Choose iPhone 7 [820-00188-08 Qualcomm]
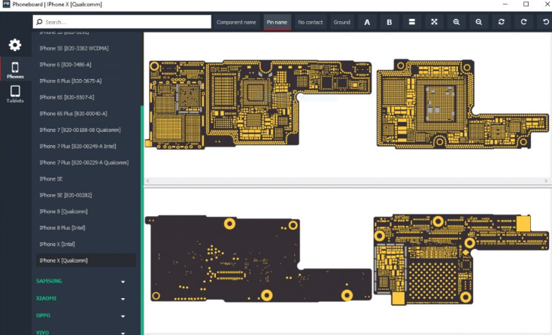The height and width of the screenshot is (335, 552). (80, 130)
